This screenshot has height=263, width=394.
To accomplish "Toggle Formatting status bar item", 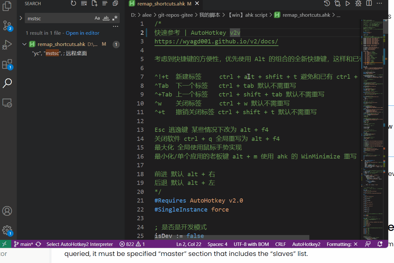I will tap(342, 244).
